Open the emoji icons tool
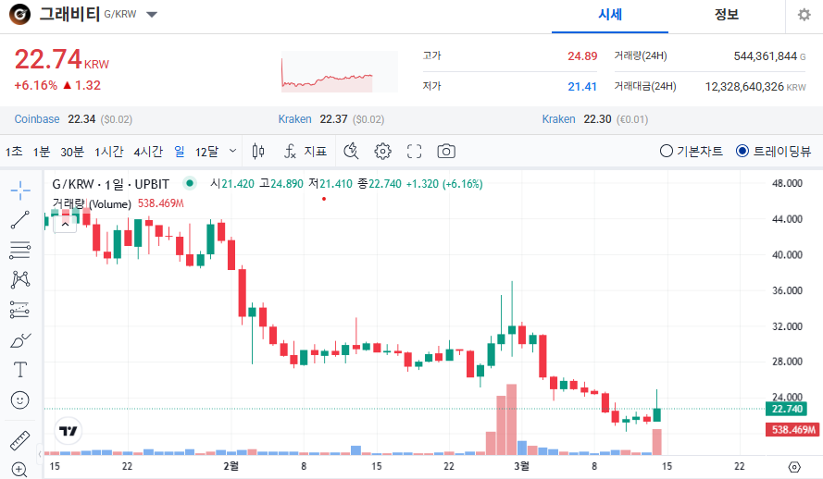This screenshot has width=823, height=479. pos(20,400)
